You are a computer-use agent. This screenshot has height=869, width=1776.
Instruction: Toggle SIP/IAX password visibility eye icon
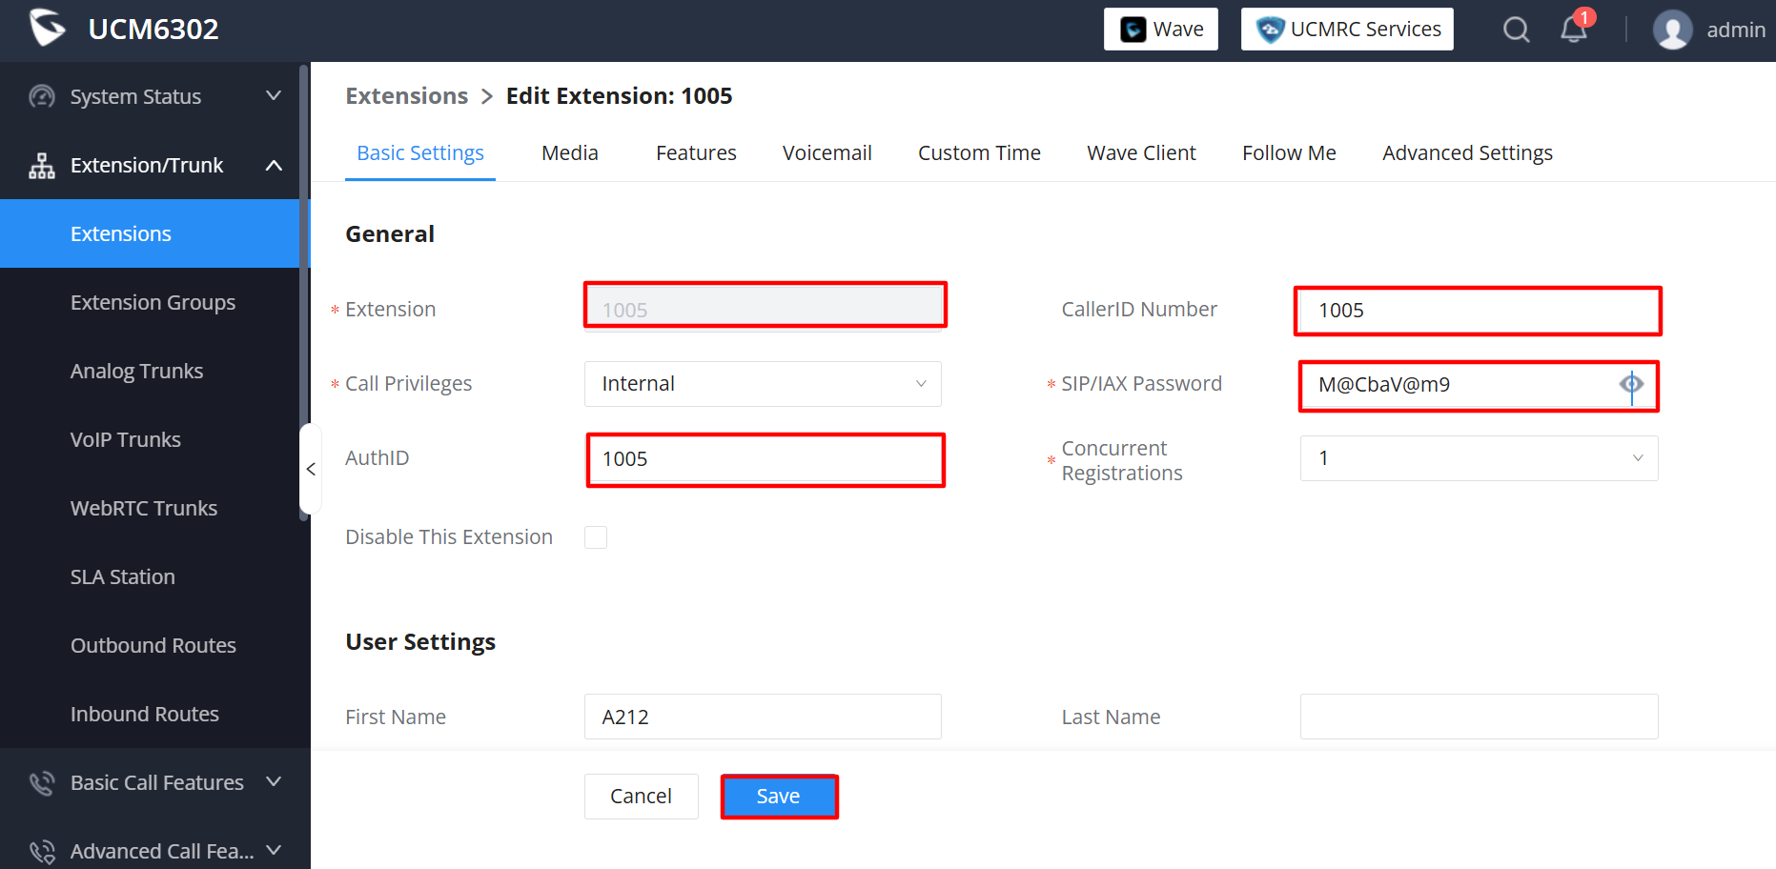pyautogui.click(x=1631, y=384)
